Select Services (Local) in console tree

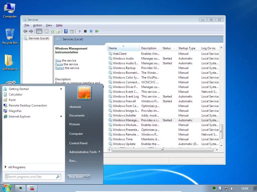[37, 38]
